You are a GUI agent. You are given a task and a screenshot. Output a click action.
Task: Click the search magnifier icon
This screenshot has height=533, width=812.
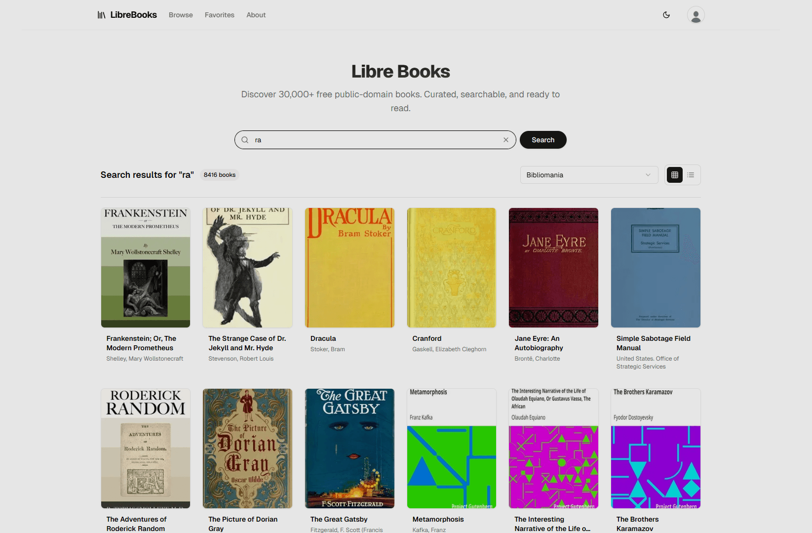[245, 140]
